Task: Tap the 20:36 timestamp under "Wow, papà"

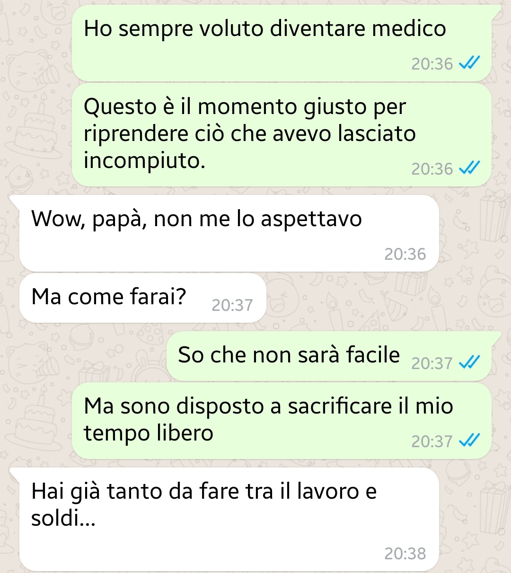Action: tap(405, 254)
